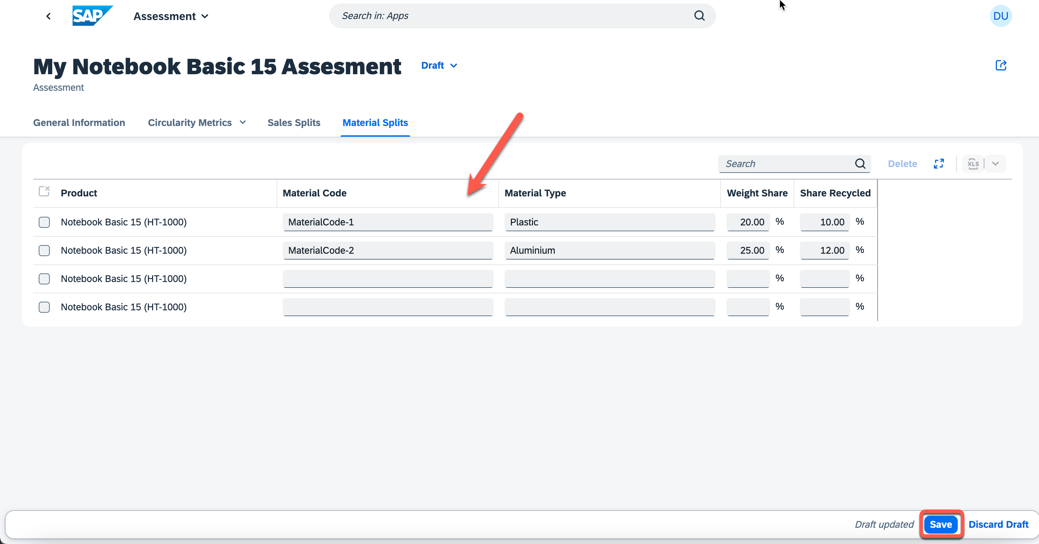Open the Circularity Metrics tab
This screenshot has width=1039, height=544.
tap(190, 123)
